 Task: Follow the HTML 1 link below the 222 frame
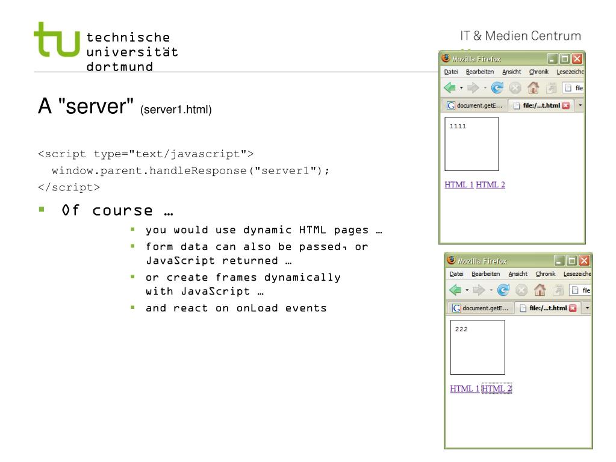click(465, 389)
